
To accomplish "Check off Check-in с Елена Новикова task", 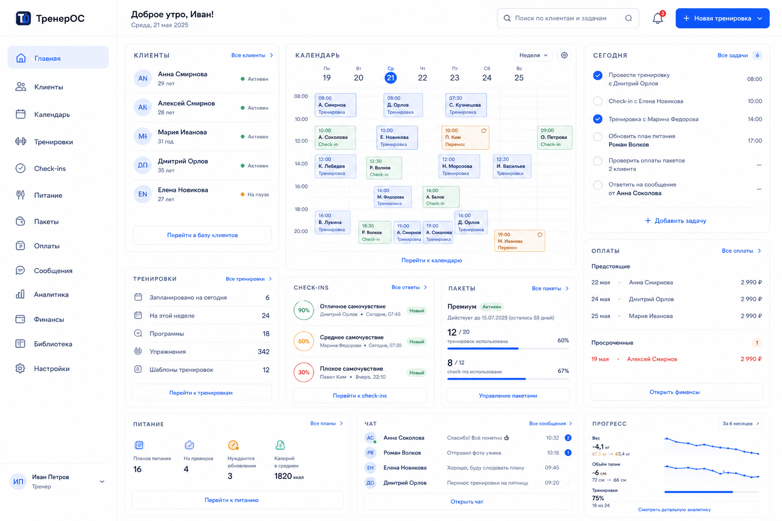I will click(598, 101).
